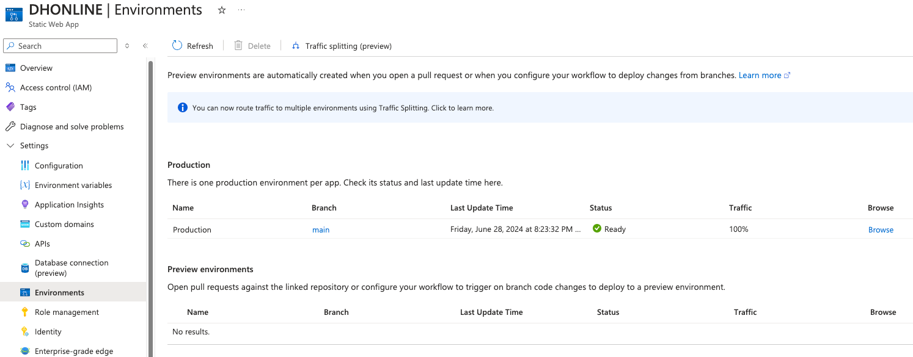This screenshot has height=357, width=913.
Task: Click the Refresh circular arrow icon
Action: [177, 46]
